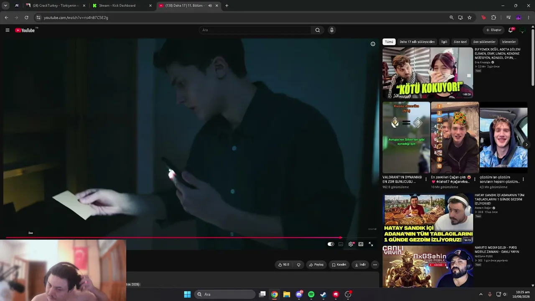
Task: Open BU YEMEK DEĞİL ADETA ŞÖLEN video title
Action: 497,54
